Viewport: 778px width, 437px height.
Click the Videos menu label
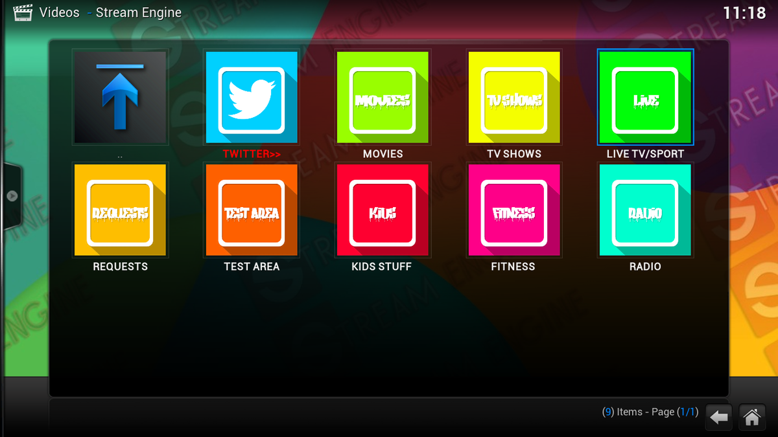(x=60, y=12)
